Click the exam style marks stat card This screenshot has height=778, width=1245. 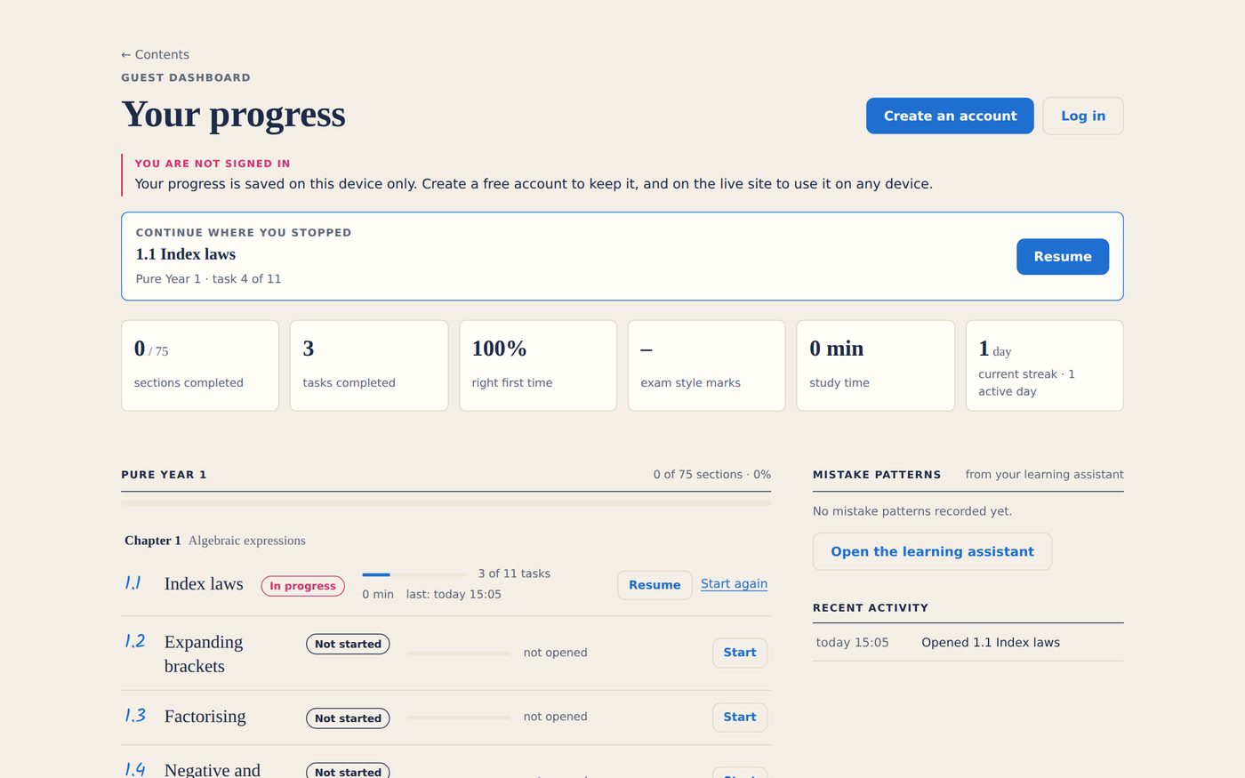pos(707,365)
